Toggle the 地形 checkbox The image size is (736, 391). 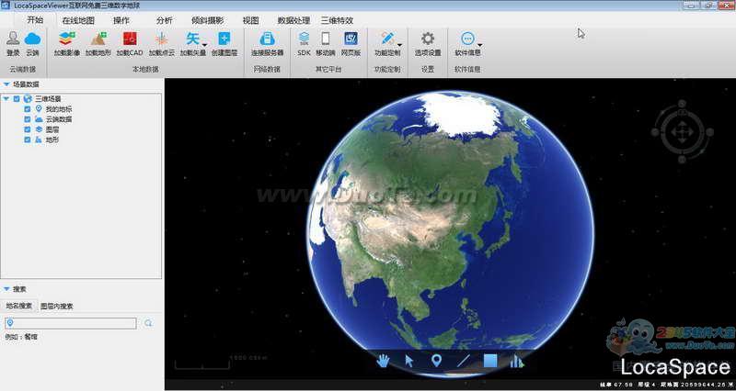tap(28, 140)
